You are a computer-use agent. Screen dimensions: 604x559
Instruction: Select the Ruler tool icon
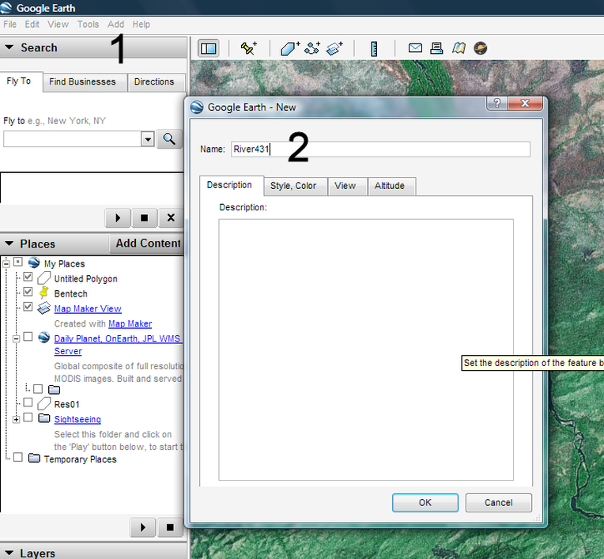[x=374, y=49]
